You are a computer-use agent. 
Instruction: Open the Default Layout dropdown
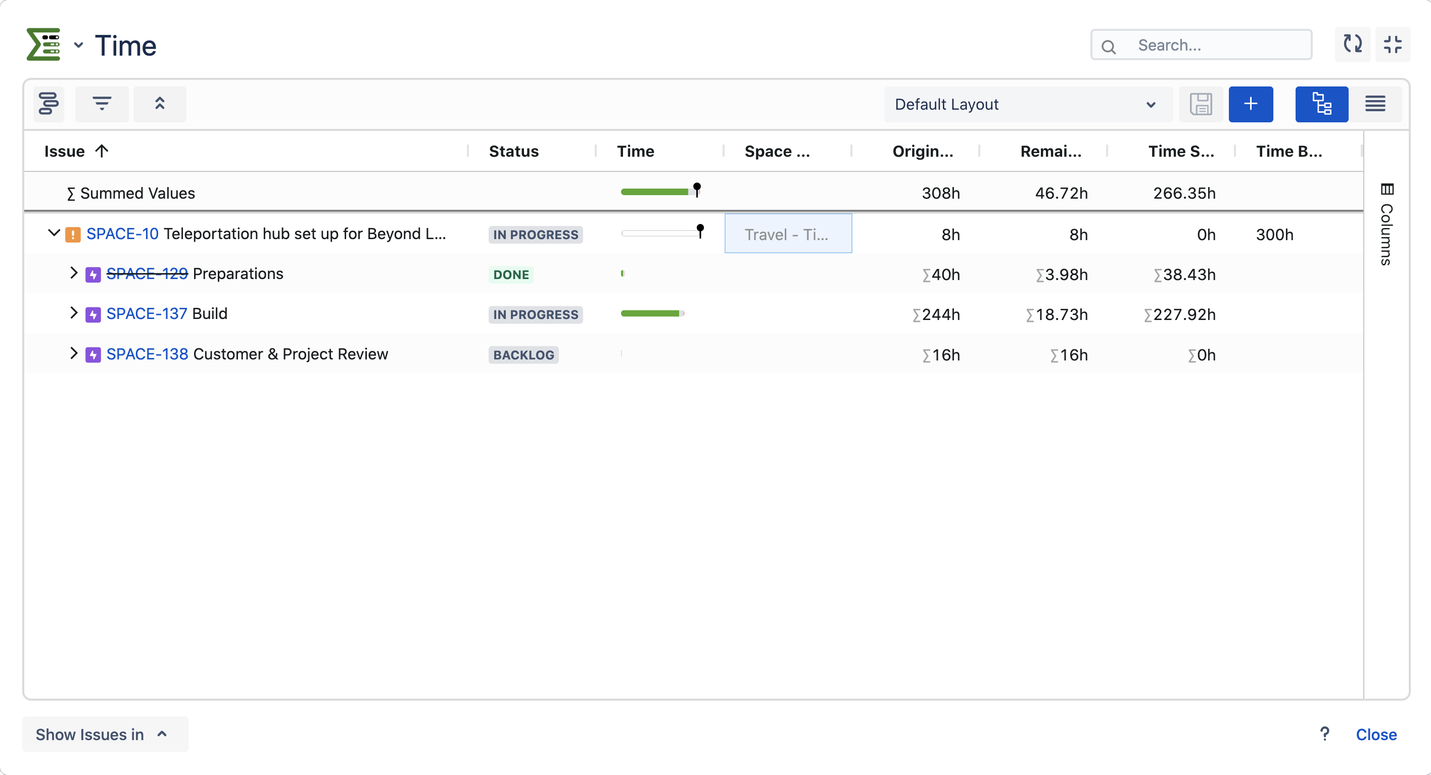(x=1028, y=104)
